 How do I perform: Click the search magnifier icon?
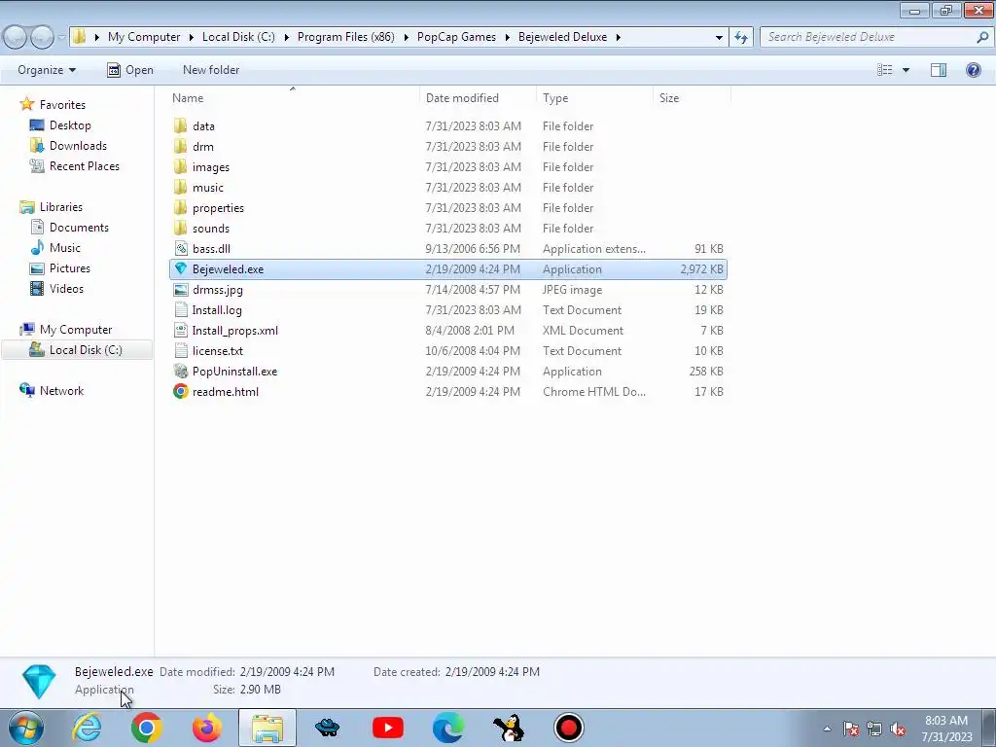click(x=982, y=37)
